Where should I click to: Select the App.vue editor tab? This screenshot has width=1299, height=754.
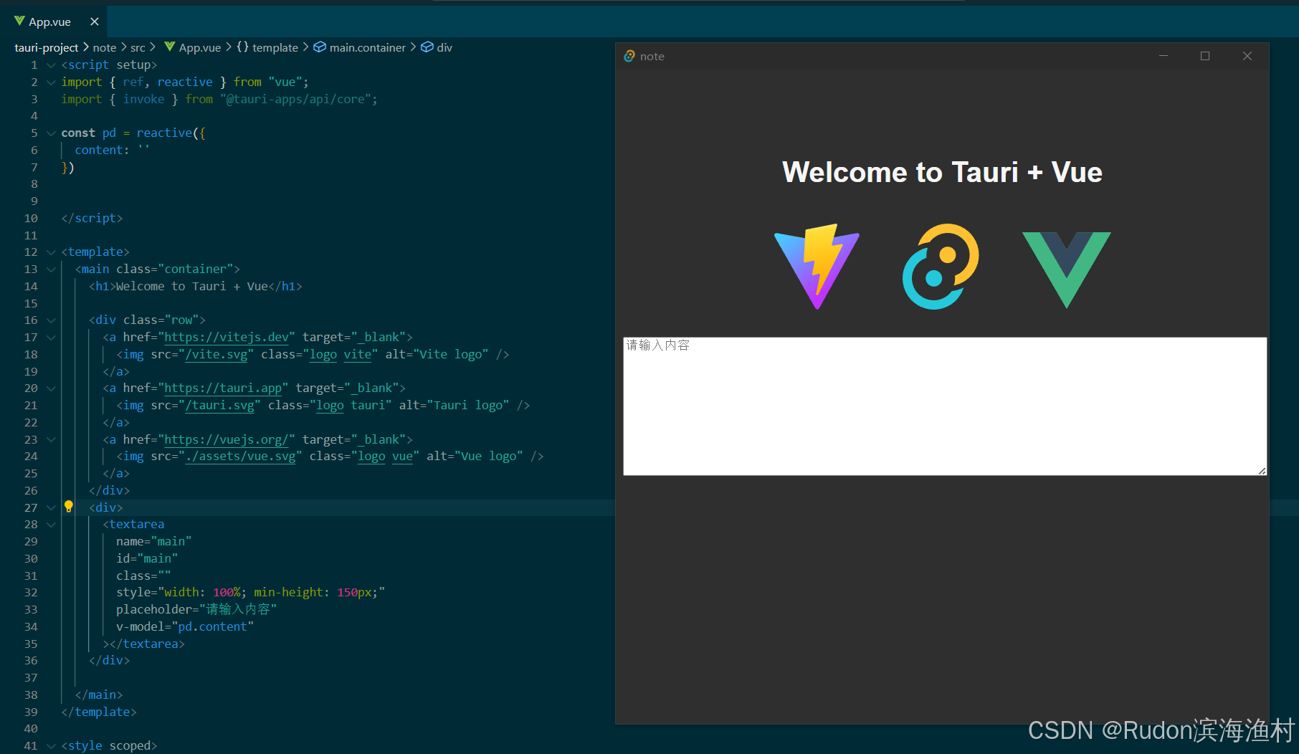pos(54,22)
